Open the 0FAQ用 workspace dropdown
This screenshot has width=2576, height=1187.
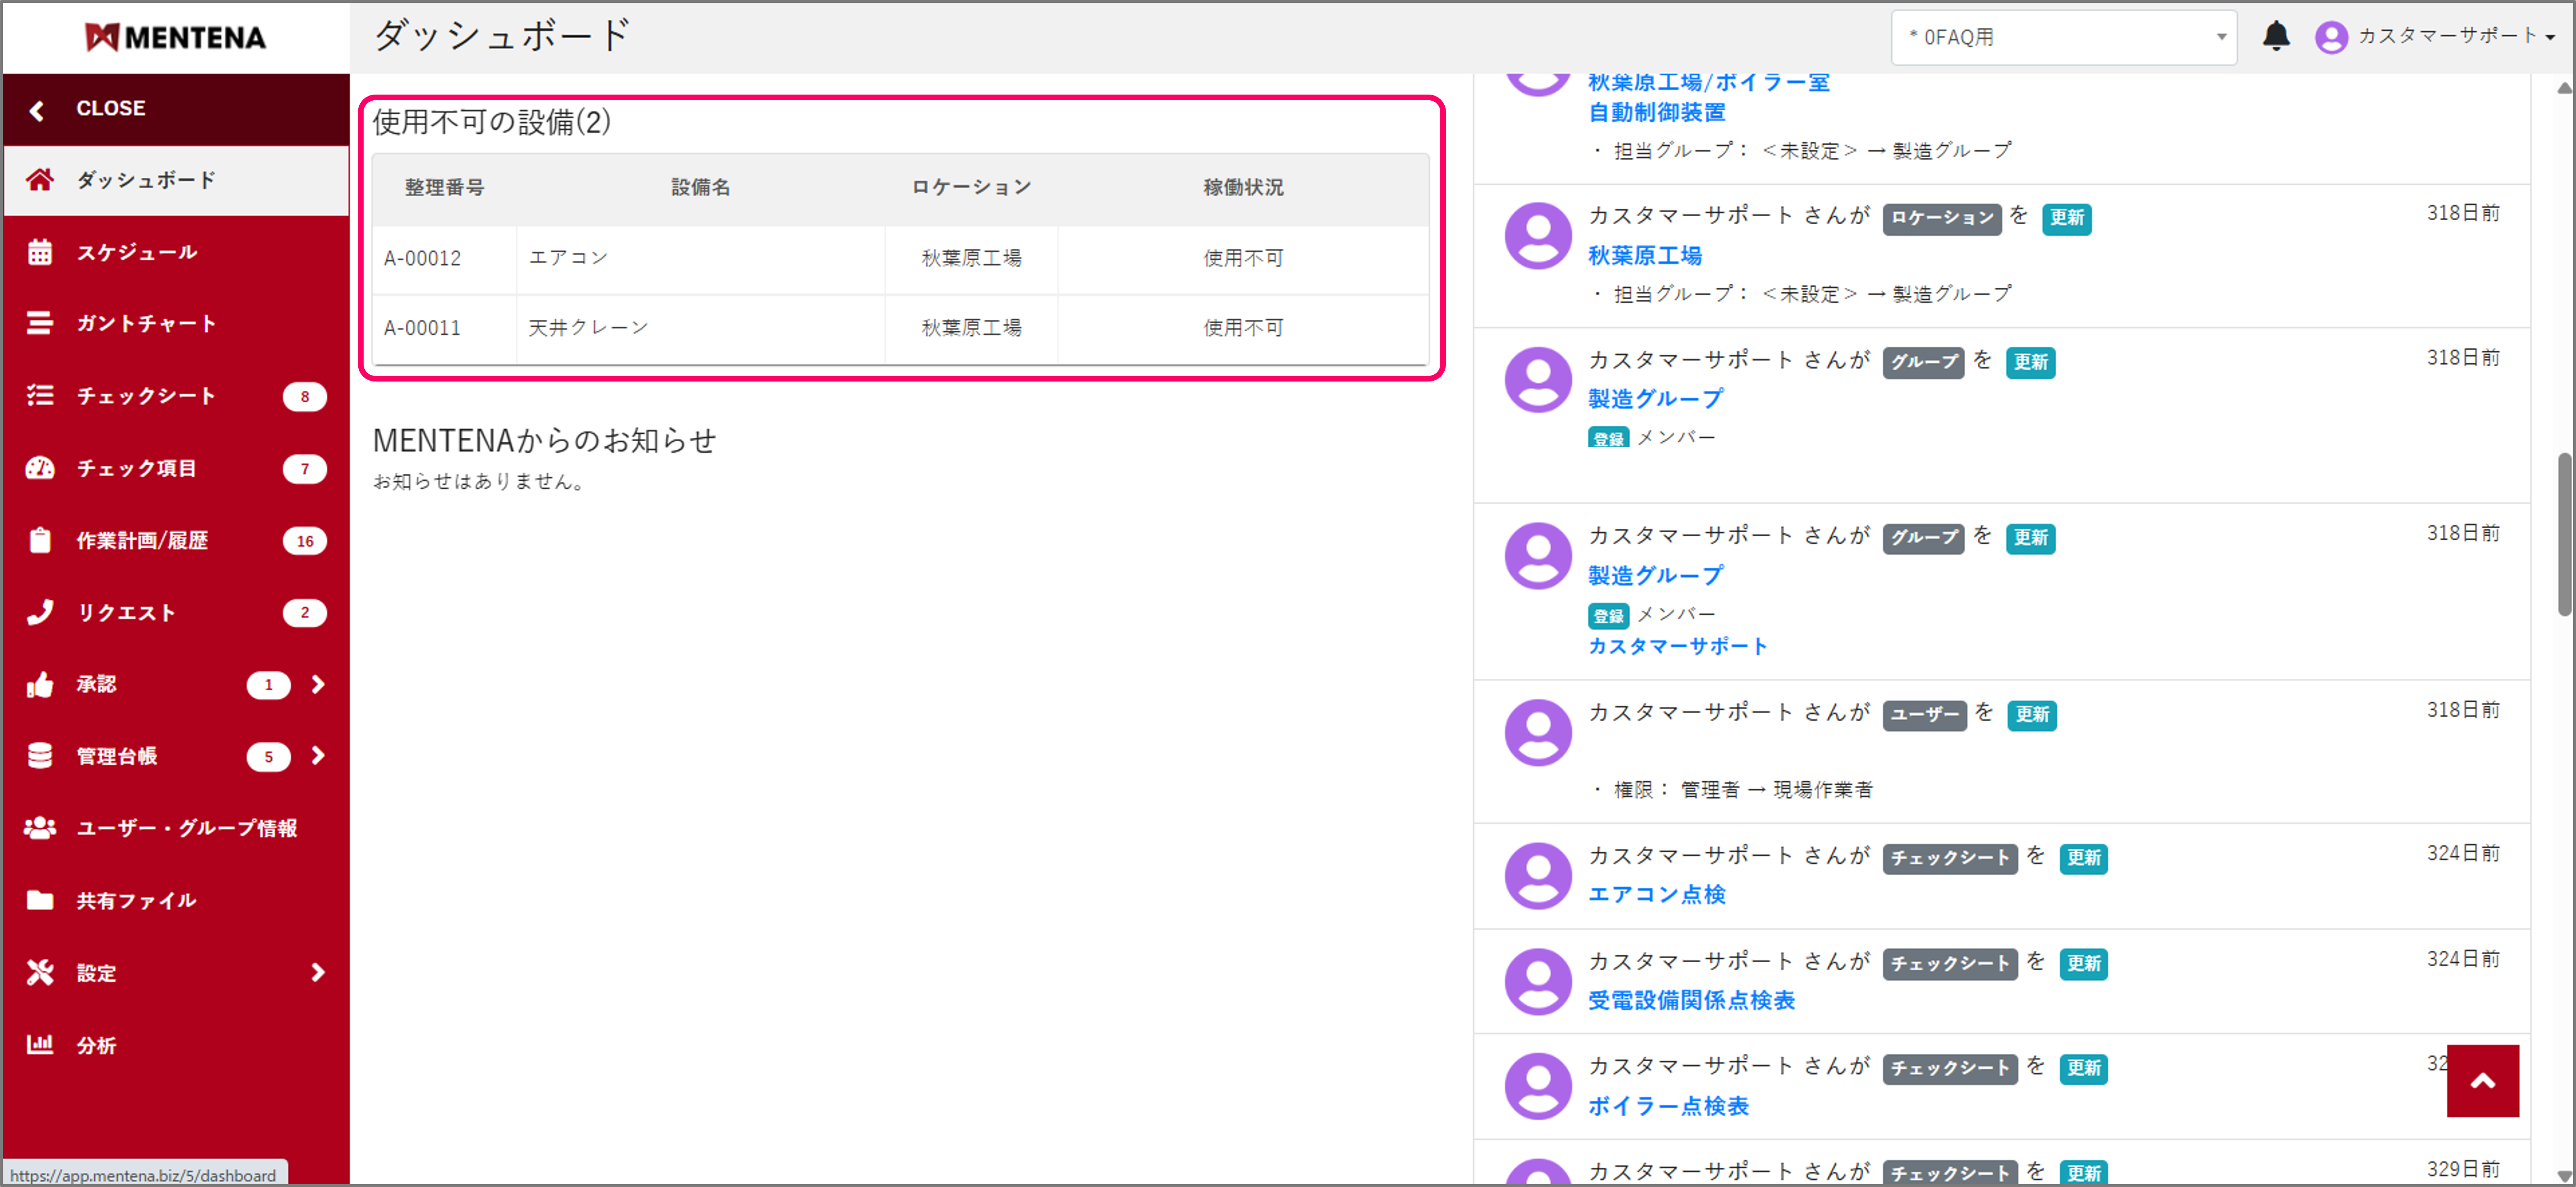[x=2063, y=36]
